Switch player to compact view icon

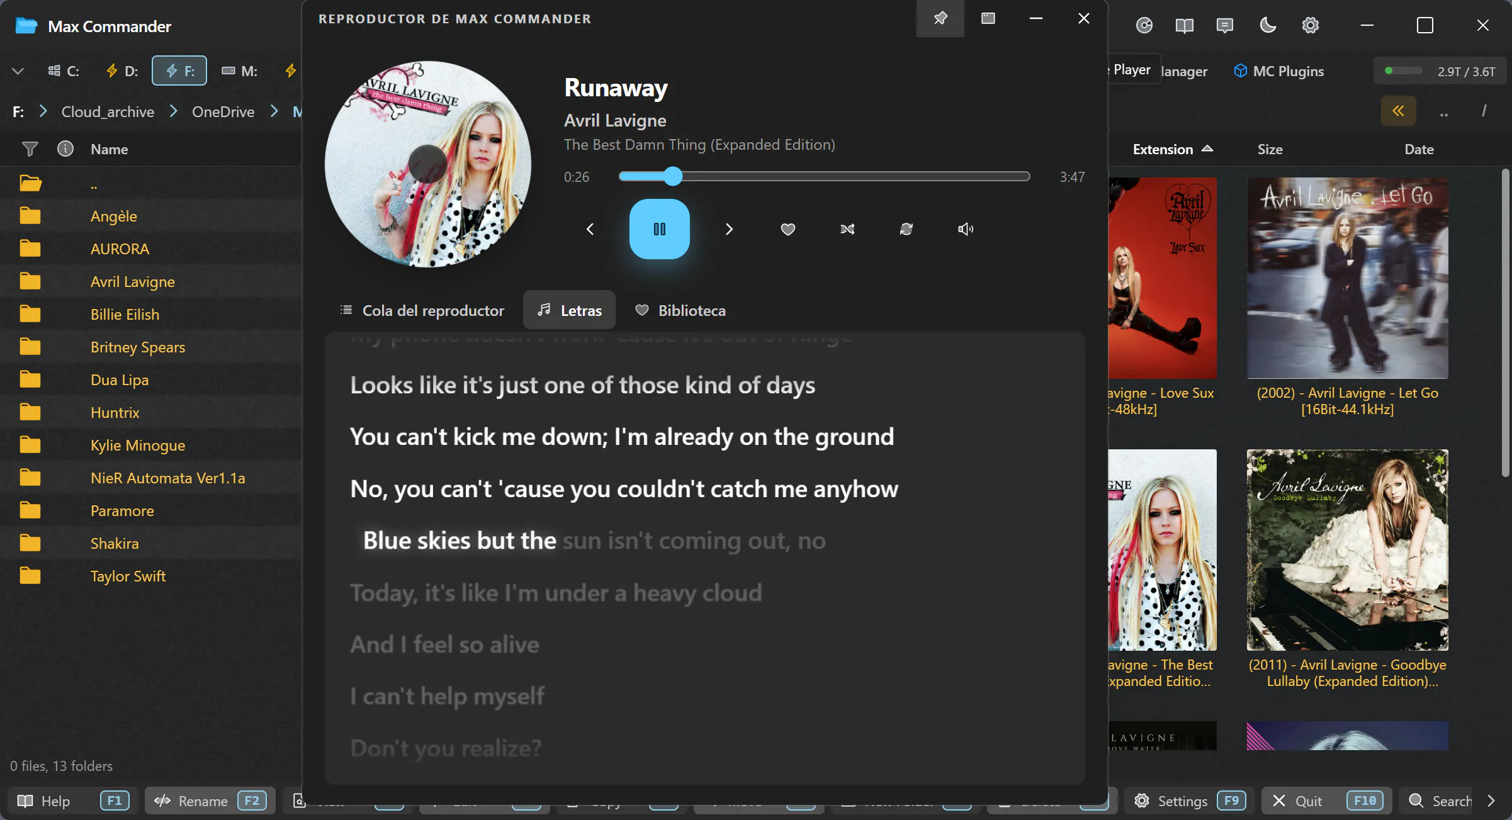(x=988, y=18)
